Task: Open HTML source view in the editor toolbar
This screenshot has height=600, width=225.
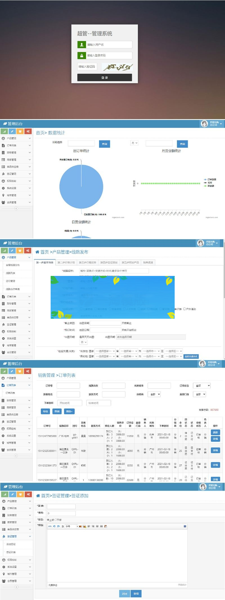Action: 50,526
